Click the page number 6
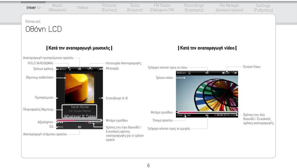The height and width of the screenshot is (168, 297). (148, 165)
